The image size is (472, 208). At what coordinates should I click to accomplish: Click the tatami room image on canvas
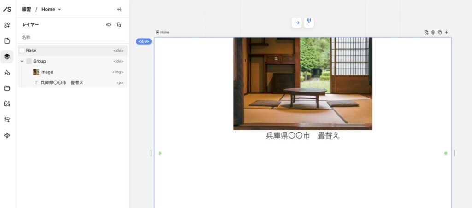(x=302, y=83)
